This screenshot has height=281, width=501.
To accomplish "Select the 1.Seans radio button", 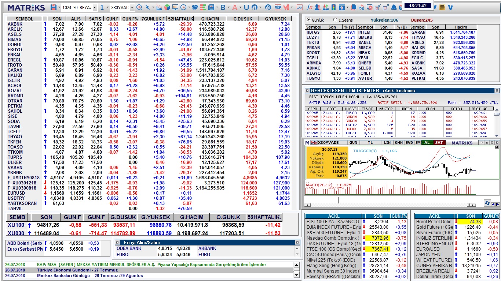I will [x=335, y=20].
